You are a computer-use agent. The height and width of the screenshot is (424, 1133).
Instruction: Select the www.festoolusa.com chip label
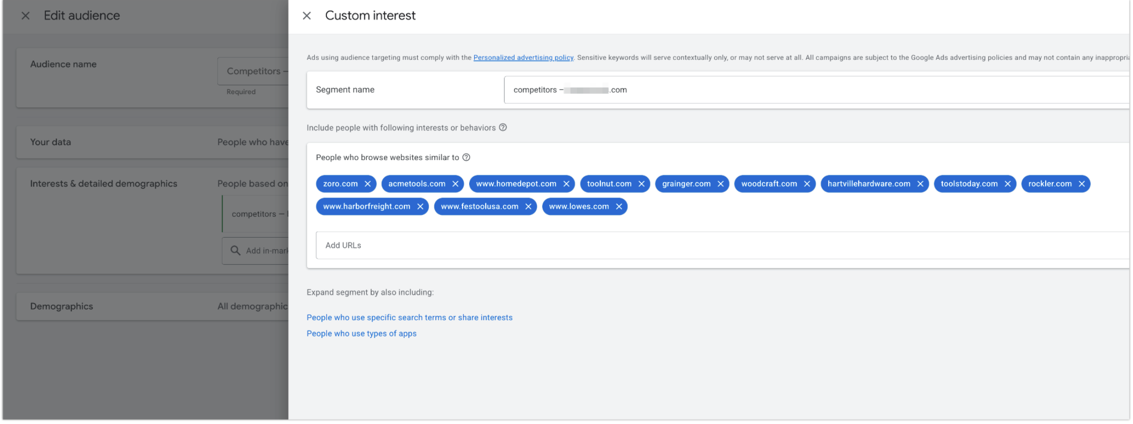tap(480, 206)
